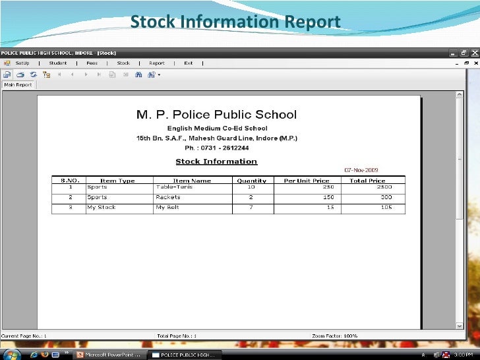Open the SetUp menu

22,63
